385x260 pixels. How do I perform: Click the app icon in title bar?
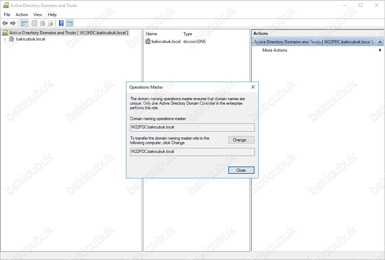(6, 5)
